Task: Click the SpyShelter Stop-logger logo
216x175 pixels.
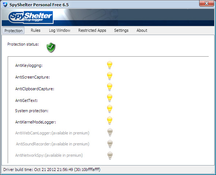Action: (x=31, y=17)
